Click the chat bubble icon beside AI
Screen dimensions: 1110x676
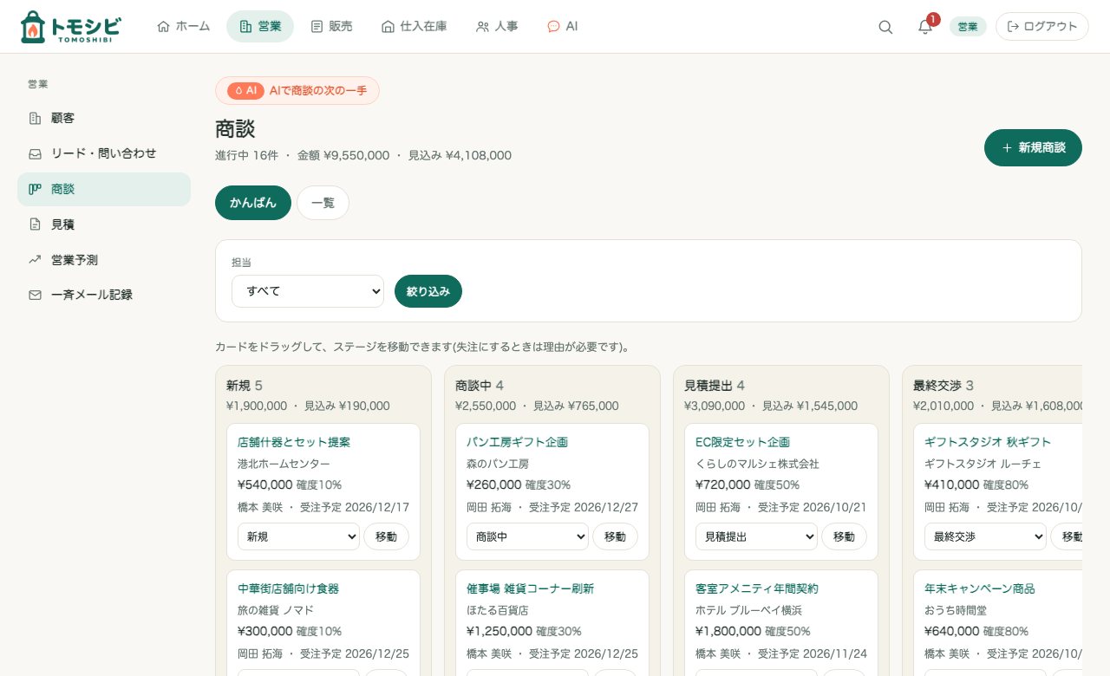[x=553, y=27]
